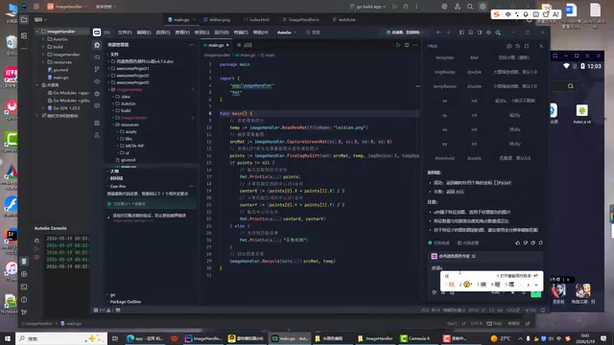
Task: Close the TRAE side panel
Action: coord(541,46)
